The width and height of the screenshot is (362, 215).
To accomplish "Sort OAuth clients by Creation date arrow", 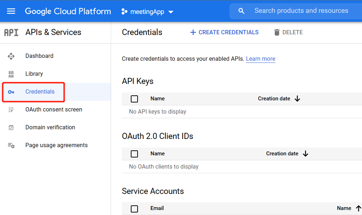I will coord(306,154).
